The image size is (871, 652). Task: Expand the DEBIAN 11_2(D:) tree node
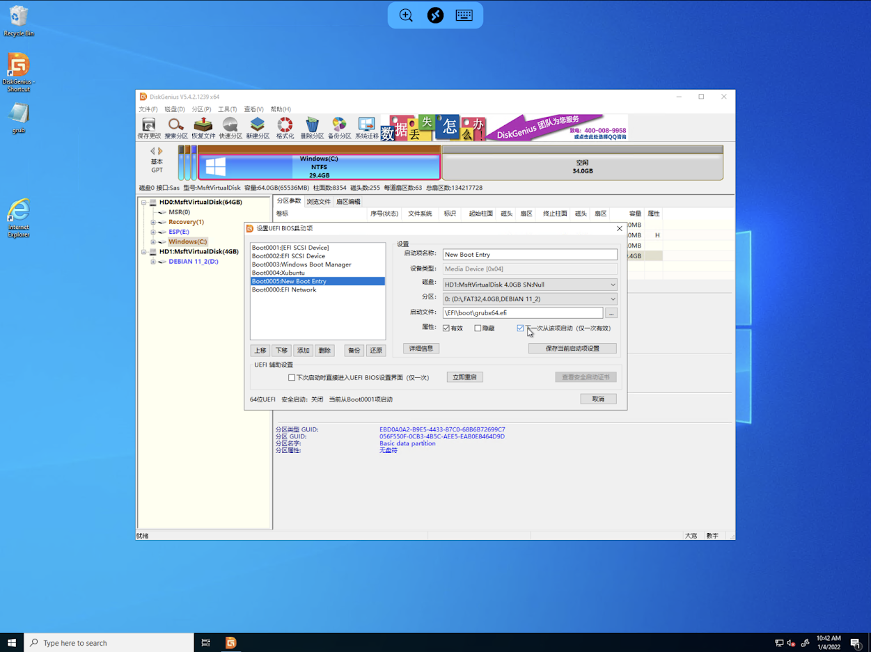[x=153, y=262]
